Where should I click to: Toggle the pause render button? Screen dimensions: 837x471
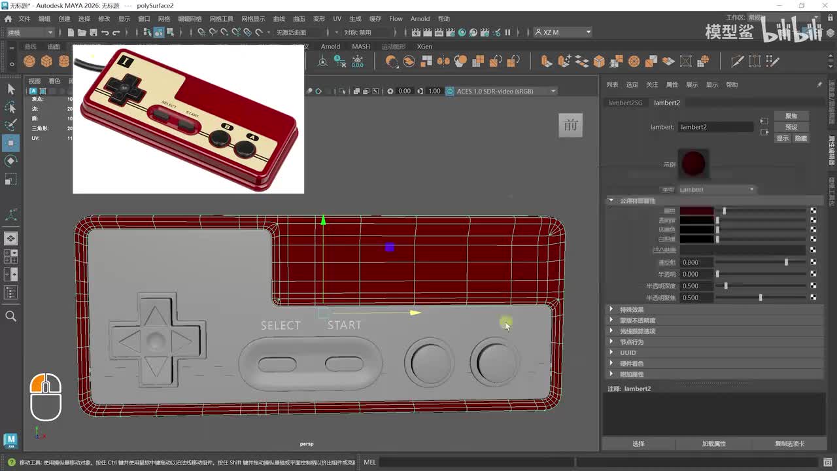tap(507, 32)
